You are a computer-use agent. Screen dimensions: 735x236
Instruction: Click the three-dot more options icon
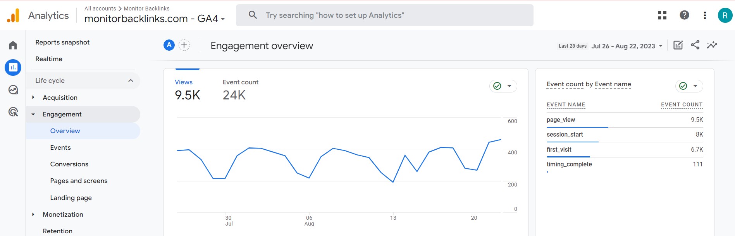704,15
